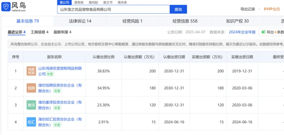
Task: Click the Riskbird shield logo icon
Action: point(6,7)
